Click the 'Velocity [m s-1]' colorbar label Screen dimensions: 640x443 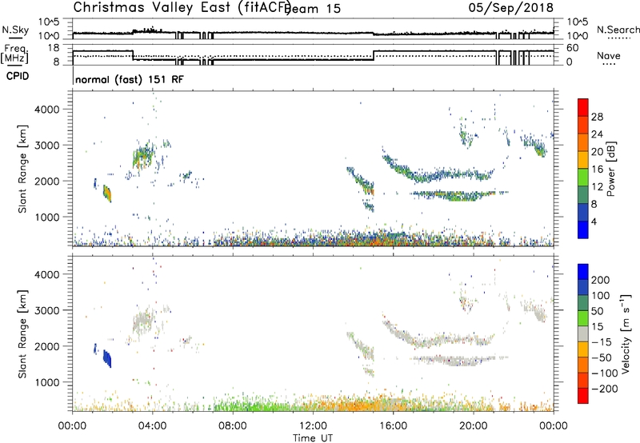(626, 333)
